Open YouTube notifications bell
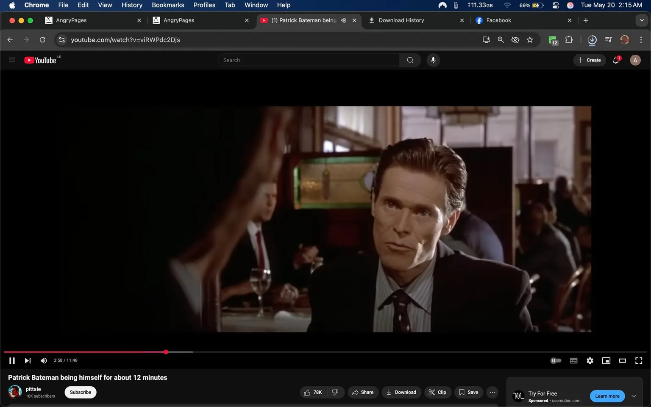This screenshot has height=407, width=651. 615,60
